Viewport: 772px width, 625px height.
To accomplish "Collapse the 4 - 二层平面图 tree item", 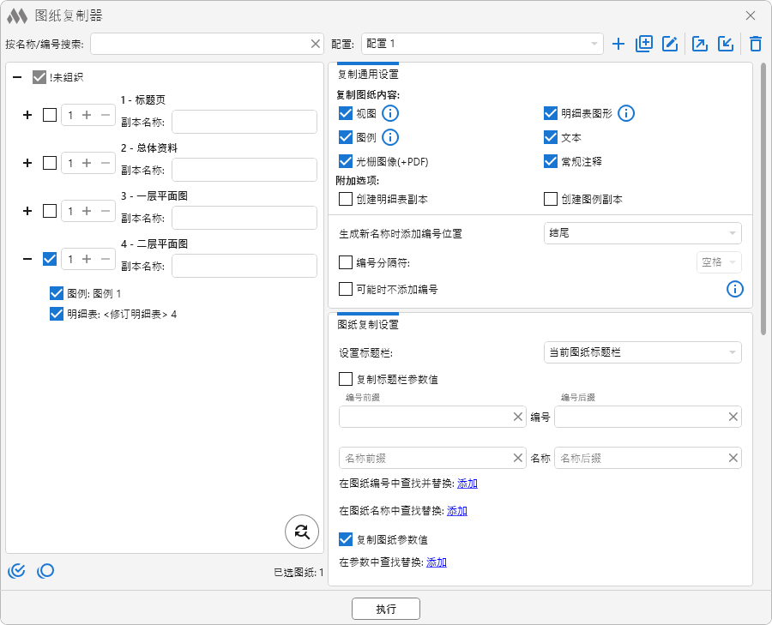I will [27, 259].
